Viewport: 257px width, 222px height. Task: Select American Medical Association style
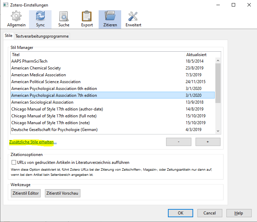click(x=113, y=75)
